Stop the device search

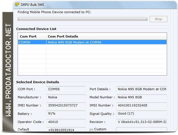(x=158, y=19)
